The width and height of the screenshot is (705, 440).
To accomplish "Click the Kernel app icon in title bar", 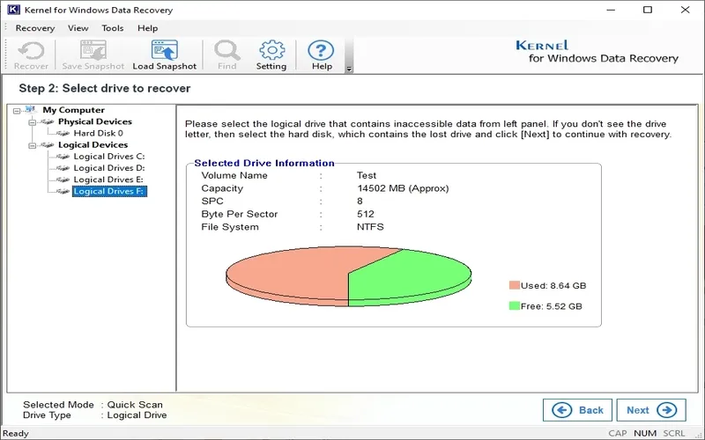I will point(13,10).
